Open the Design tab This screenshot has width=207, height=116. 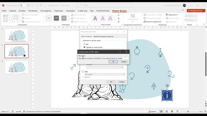[46, 11]
